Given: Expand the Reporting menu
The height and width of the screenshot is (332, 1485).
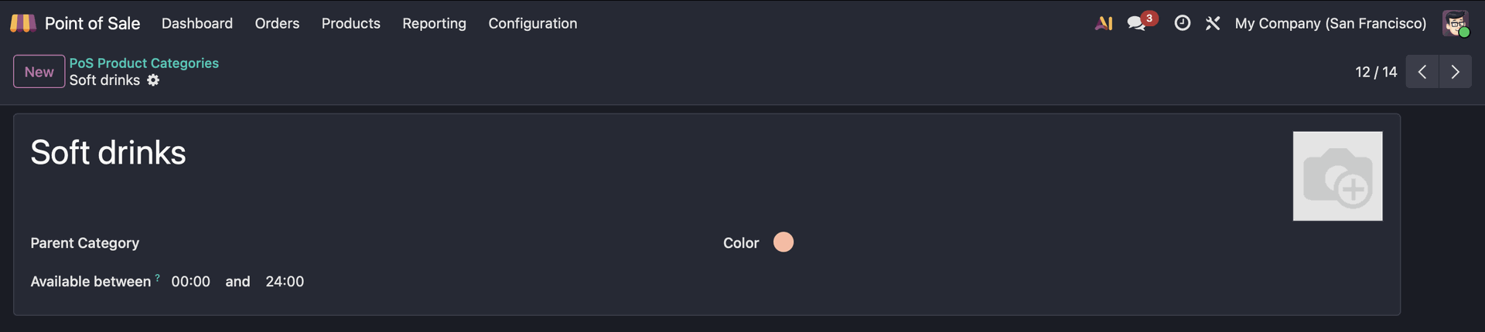Looking at the screenshot, I should tap(434, 23).
